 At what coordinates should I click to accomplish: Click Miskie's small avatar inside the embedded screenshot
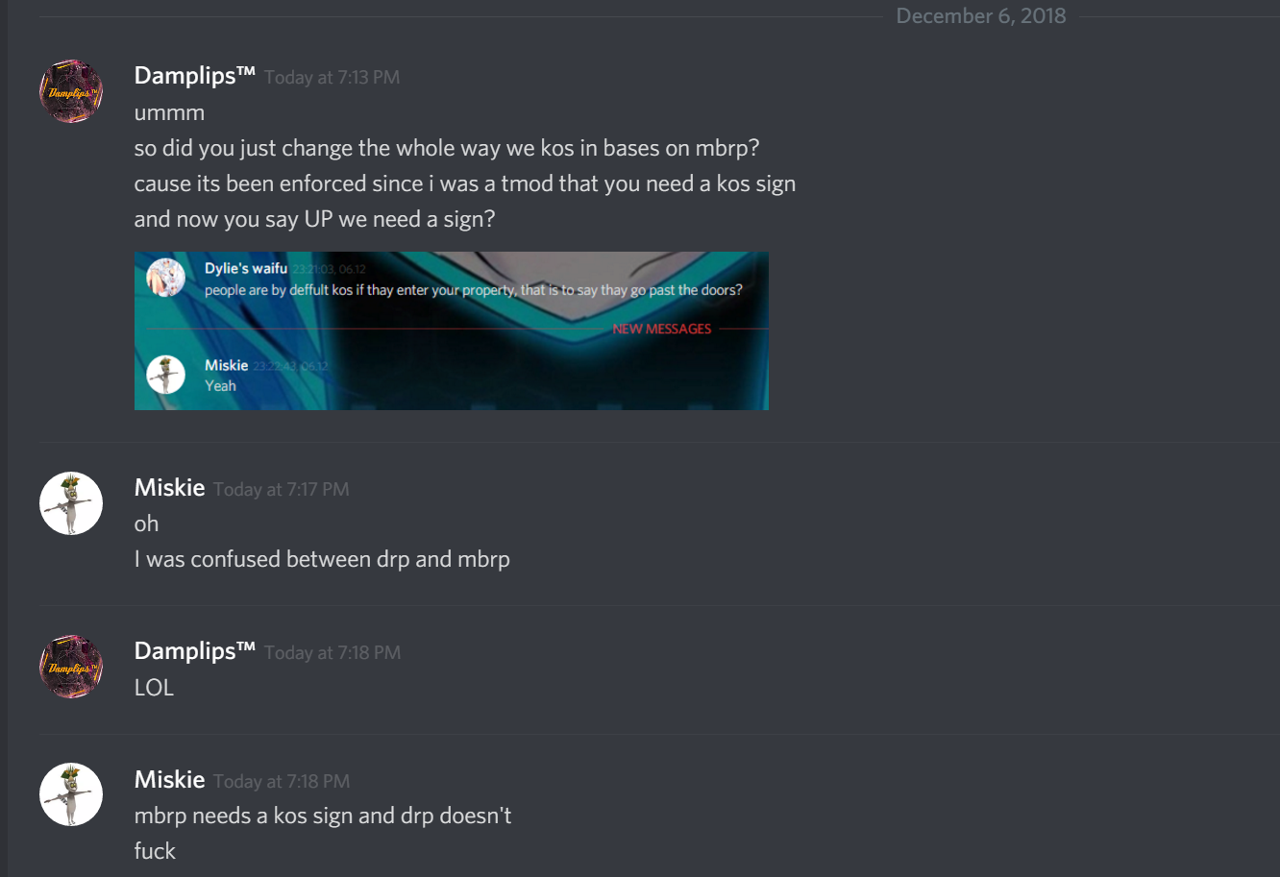[165, 375]
